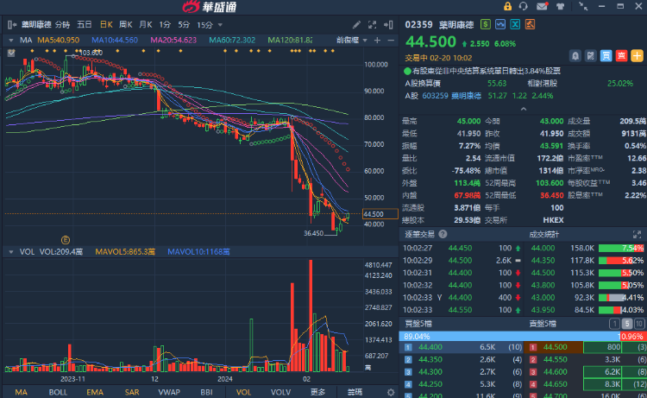
Task: Click ask level 1 price 44.500
Action: (555, 347)
